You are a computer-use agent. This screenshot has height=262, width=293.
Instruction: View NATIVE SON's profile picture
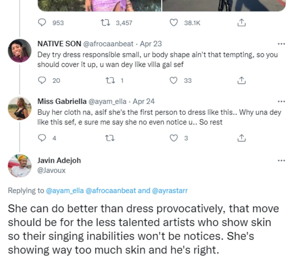click(20, 51)
